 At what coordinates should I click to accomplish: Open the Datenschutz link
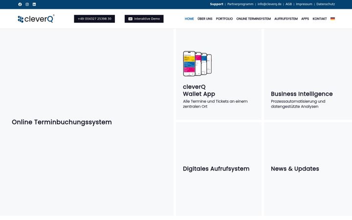click(326, 4)
